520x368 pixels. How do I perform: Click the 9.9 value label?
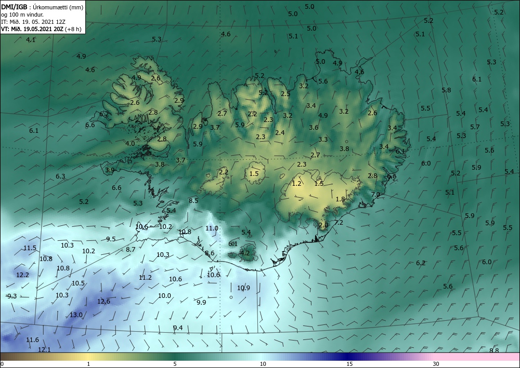[x=201, y=302]
